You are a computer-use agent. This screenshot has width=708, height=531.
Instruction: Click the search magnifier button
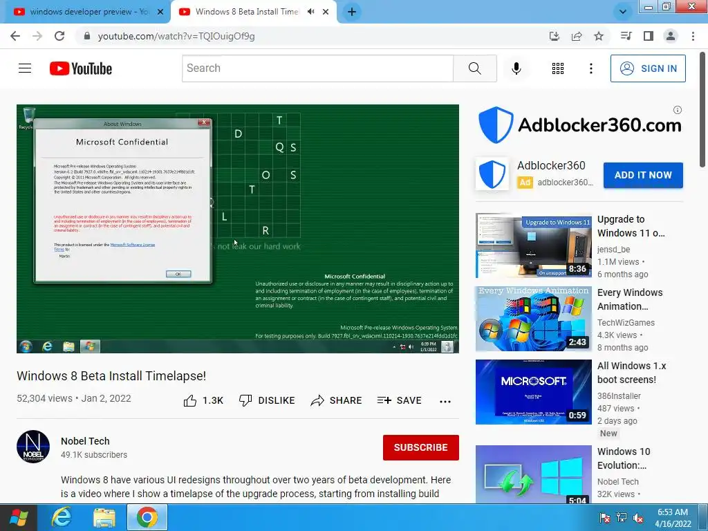474,68
